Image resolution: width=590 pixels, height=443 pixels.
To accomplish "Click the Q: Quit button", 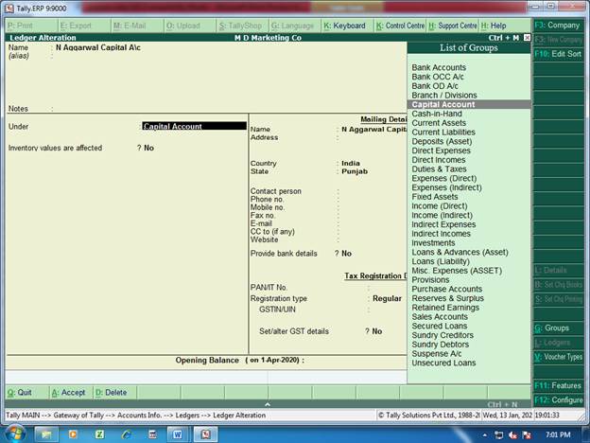I will [x=26, y=393].
